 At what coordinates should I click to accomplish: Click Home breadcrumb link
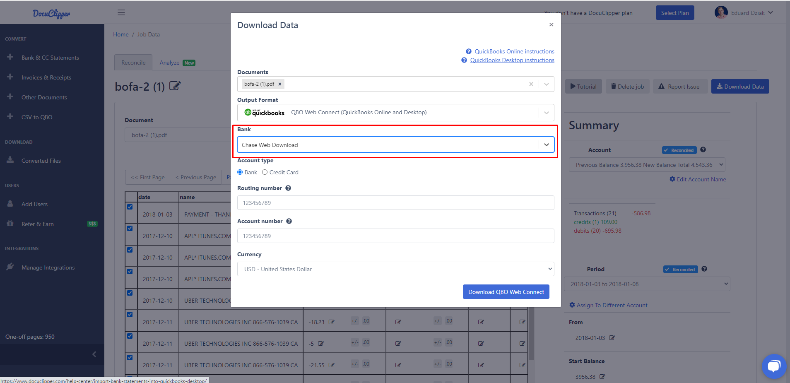point(121,34)
